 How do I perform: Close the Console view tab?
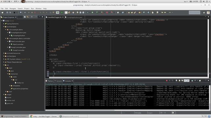[x=72, y=81]
